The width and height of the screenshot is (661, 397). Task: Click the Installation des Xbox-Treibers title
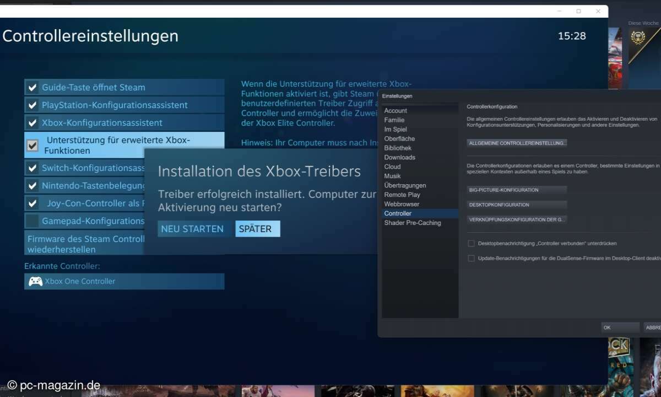[259, 171]
